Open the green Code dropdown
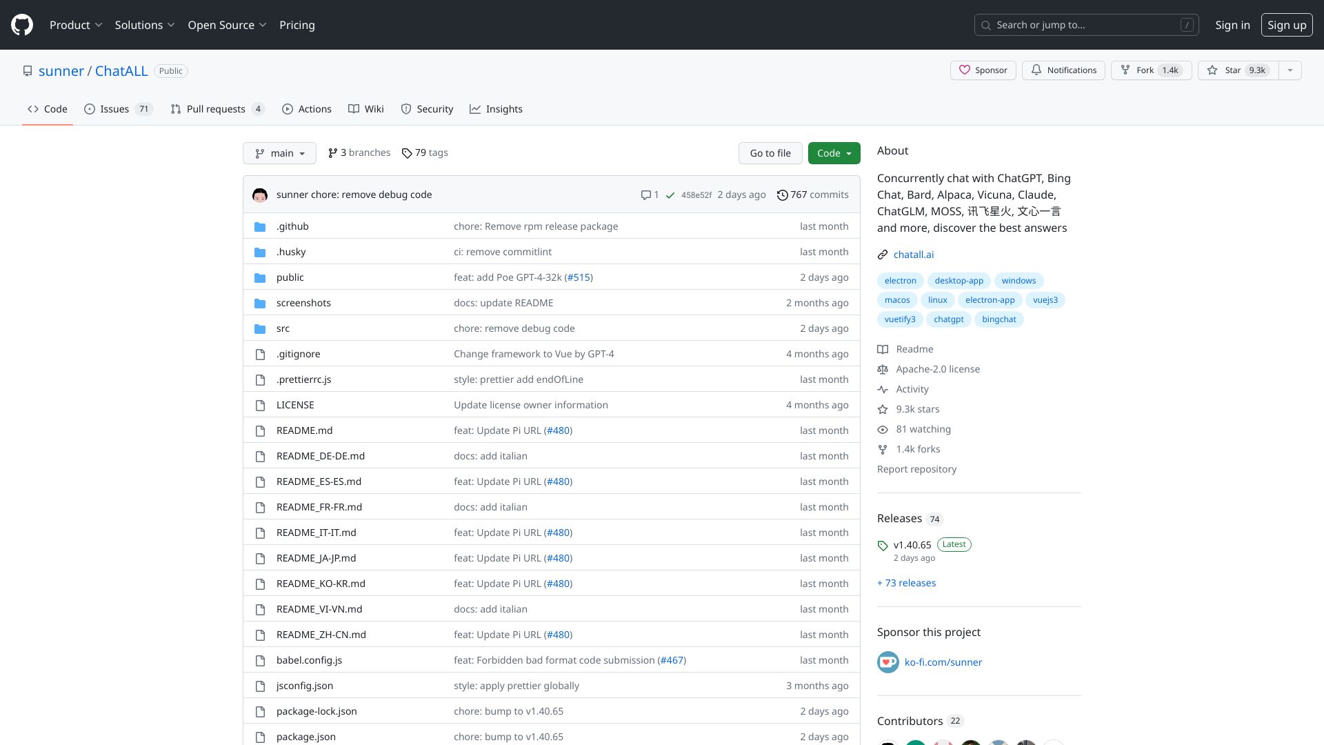The image size is (1324, 745). [834, 153]
